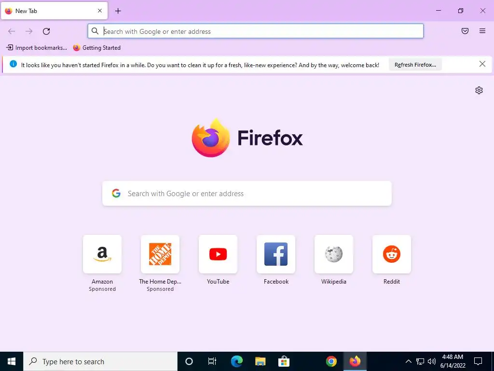Click the forward navigation arrow
Viewport: 494px width, 371px height.
tap(29, 31)
